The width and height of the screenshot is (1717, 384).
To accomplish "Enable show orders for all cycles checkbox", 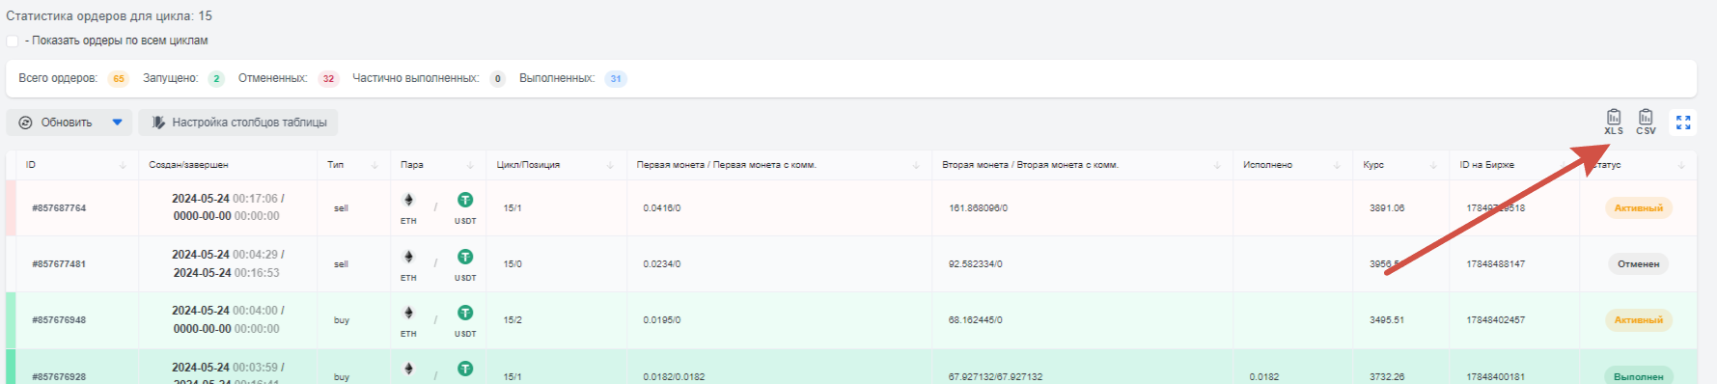I will [13, 41].
